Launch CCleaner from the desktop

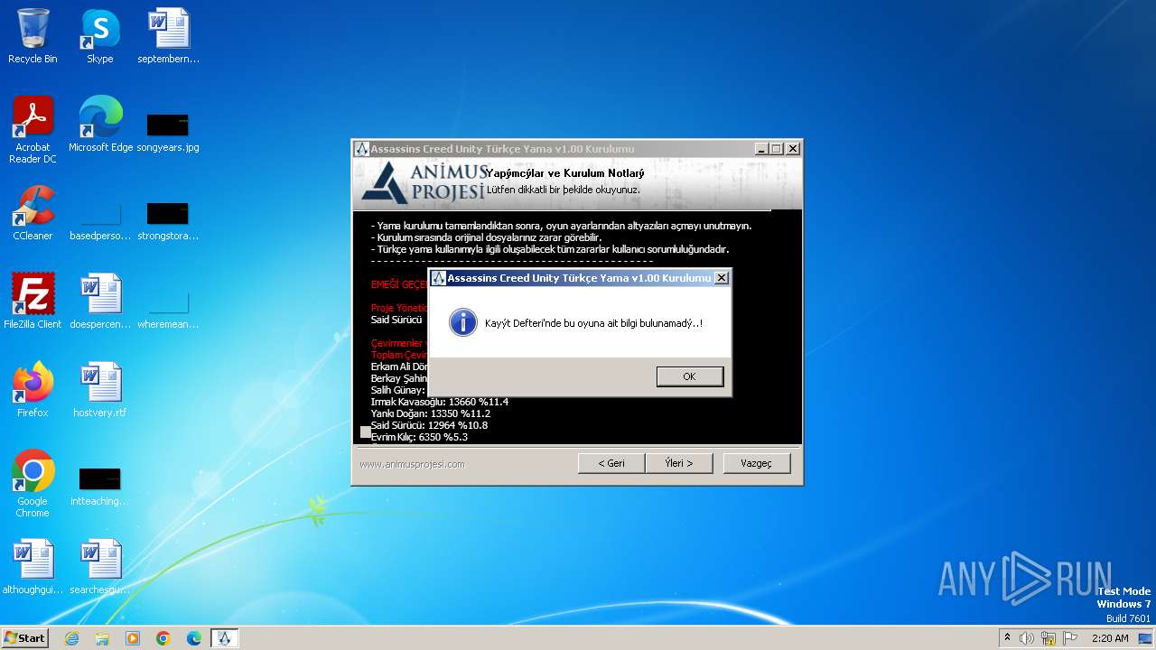(33, 212)
